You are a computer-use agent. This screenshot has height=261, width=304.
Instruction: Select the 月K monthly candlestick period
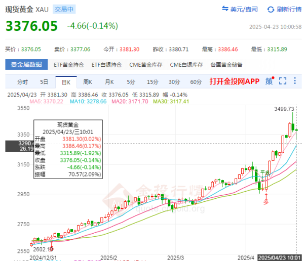(x=109, y=81)
